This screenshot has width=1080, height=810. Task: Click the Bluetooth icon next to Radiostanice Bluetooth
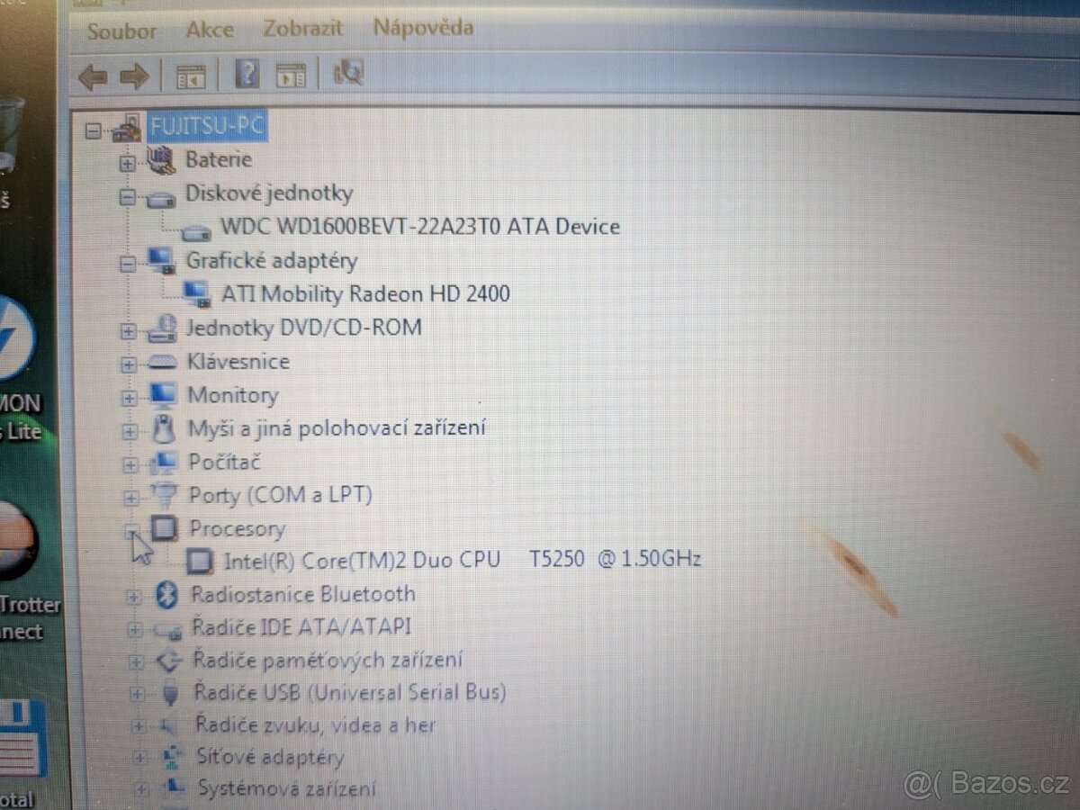pos(166,594)
